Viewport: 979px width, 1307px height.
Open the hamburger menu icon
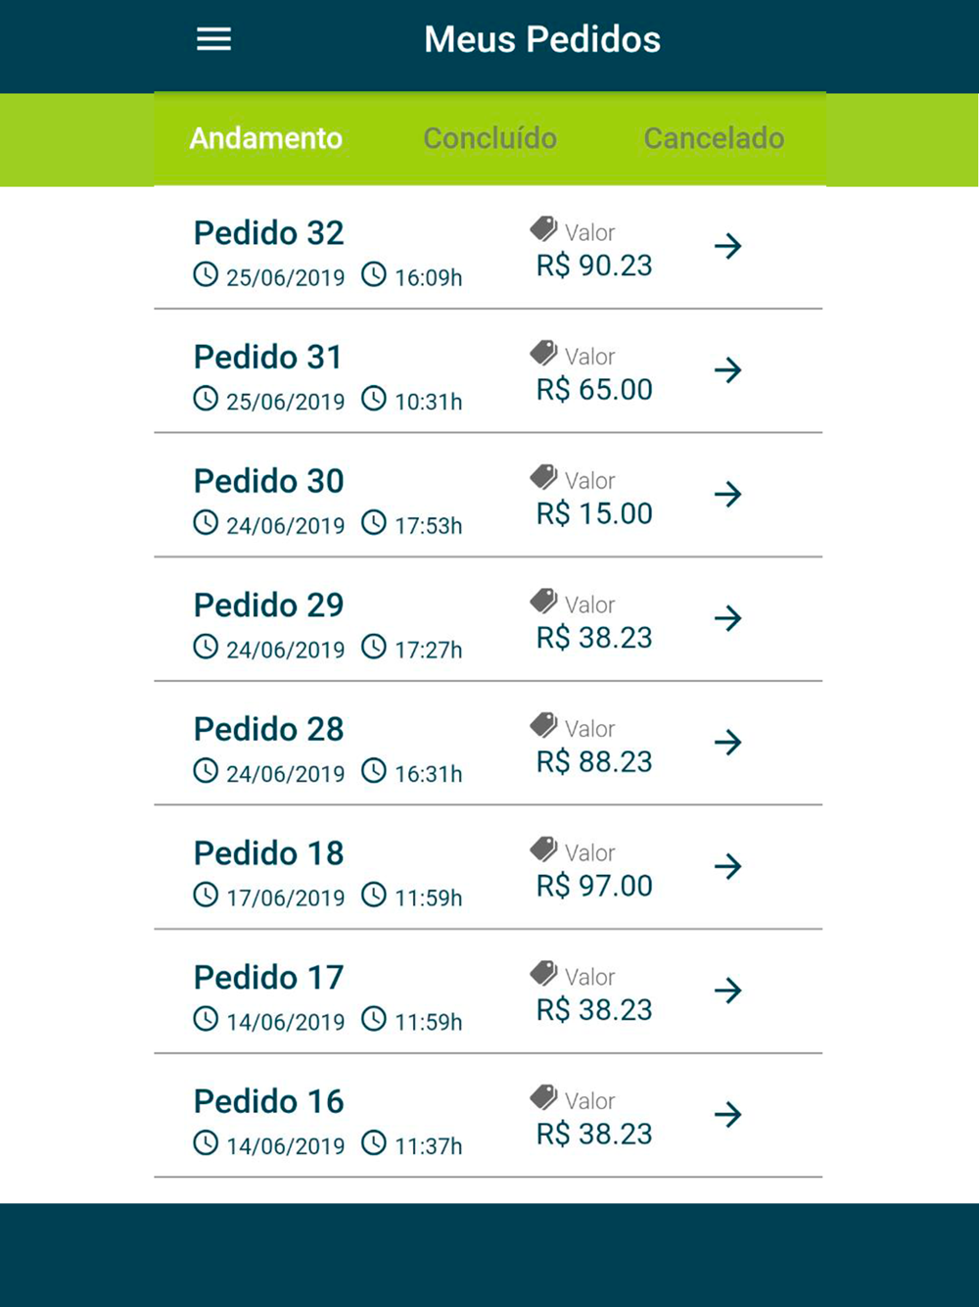click(x=213, y=39)
